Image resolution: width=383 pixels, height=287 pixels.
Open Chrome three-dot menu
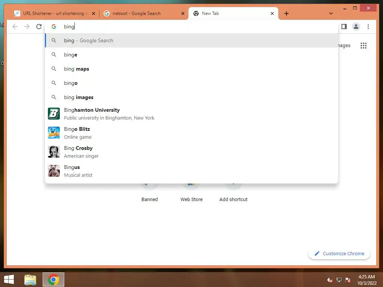(368, 27)
